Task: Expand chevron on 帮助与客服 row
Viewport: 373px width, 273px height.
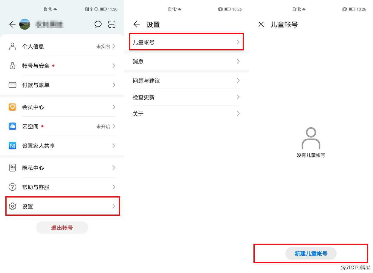Action: (114, 187)
